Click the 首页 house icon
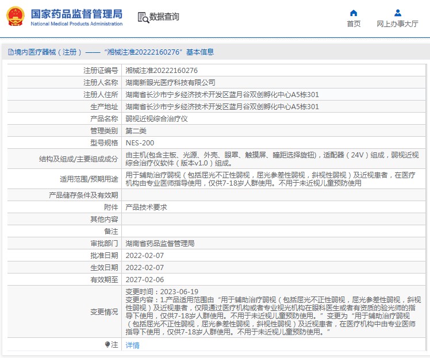The width and height of the screenshot is (430, 358). pos(354,13)
